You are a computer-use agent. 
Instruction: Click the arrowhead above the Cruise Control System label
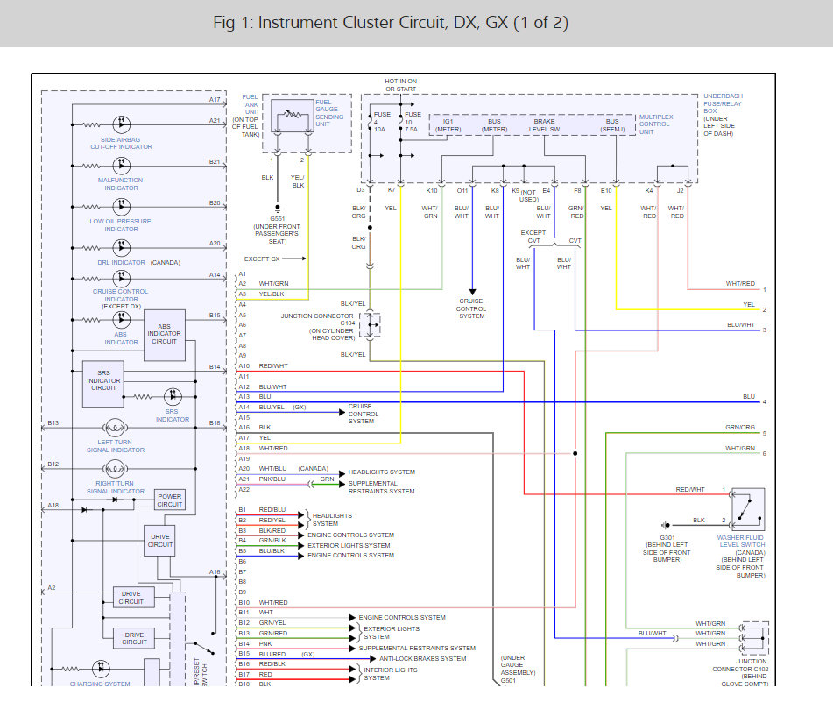click(x=472, y=292)
